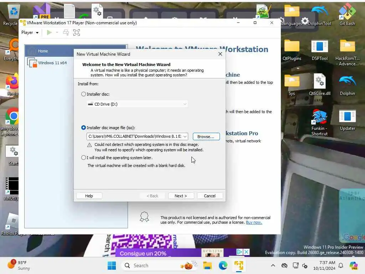Open Google Chrome desktop shortcut

click(x=12, y=117)
